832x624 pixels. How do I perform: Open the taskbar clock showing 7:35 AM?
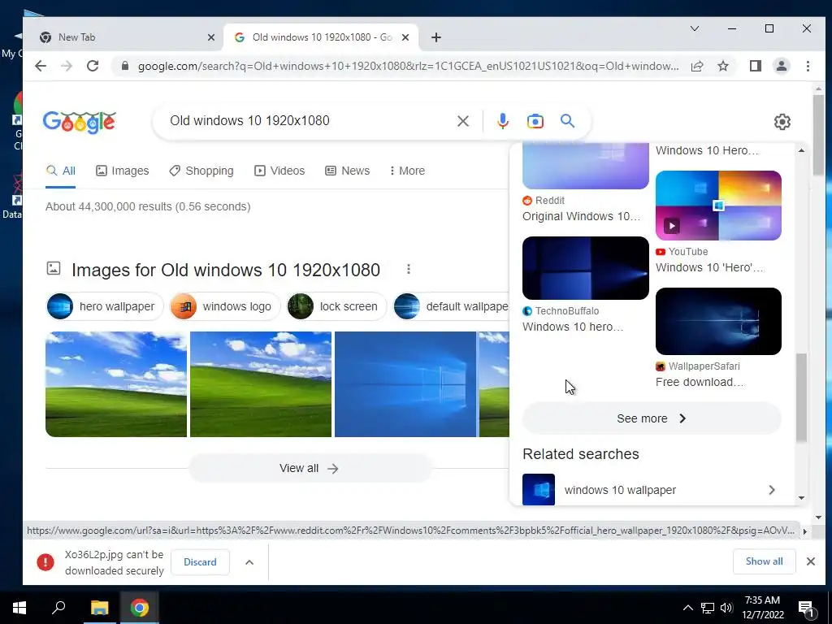pos(762,608)
